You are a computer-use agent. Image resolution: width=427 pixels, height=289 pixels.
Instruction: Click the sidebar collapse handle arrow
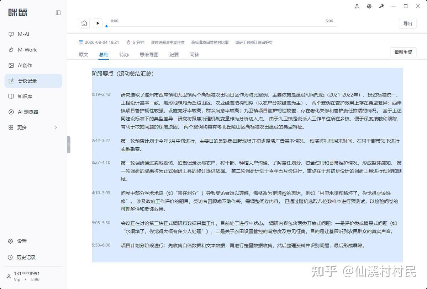tap(69, 144)
